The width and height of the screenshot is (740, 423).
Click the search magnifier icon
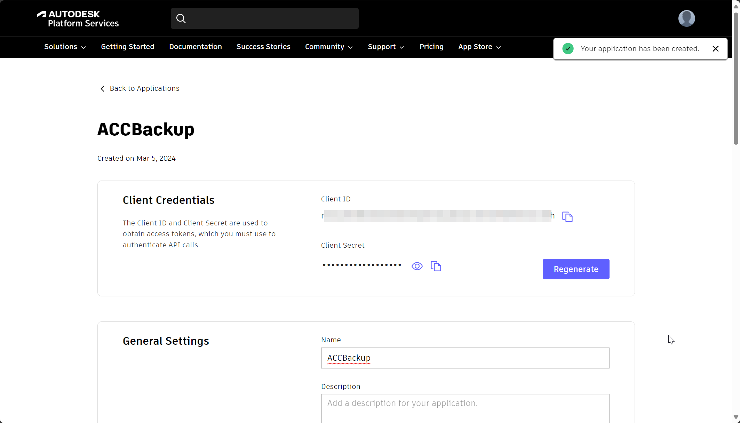[x=181, y=18]
